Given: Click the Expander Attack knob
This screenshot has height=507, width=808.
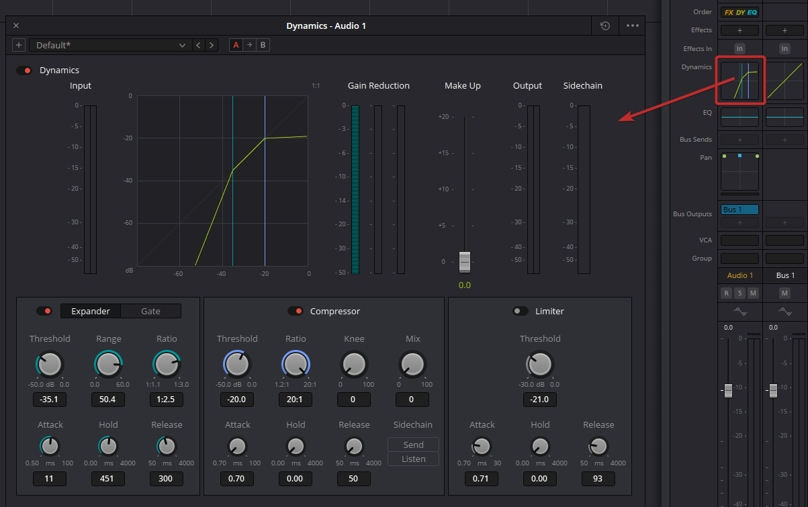Looking at the screenshot, I should coord(50,445).
